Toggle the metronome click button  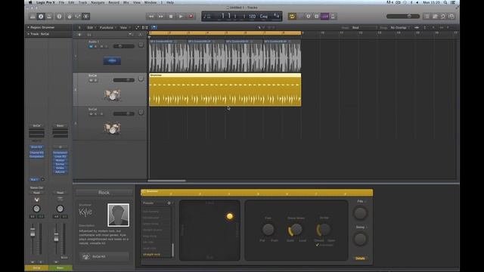pos(333,17)
